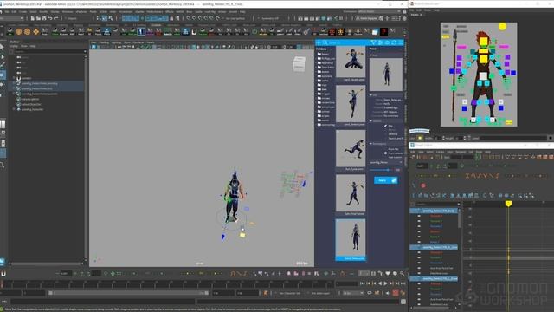Toggle pin icon for Translate Y curve

(419, 221)
